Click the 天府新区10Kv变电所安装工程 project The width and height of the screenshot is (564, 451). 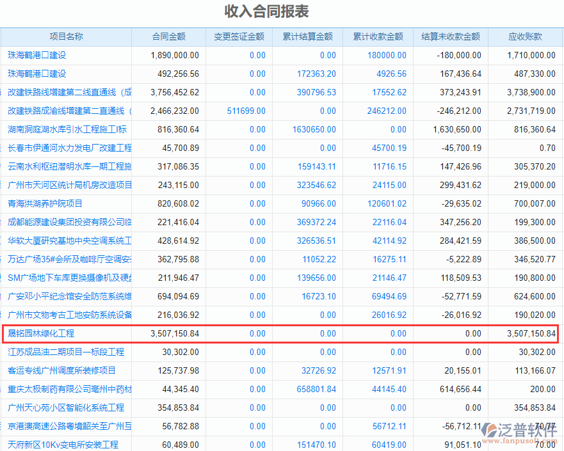tap(63, 445)
